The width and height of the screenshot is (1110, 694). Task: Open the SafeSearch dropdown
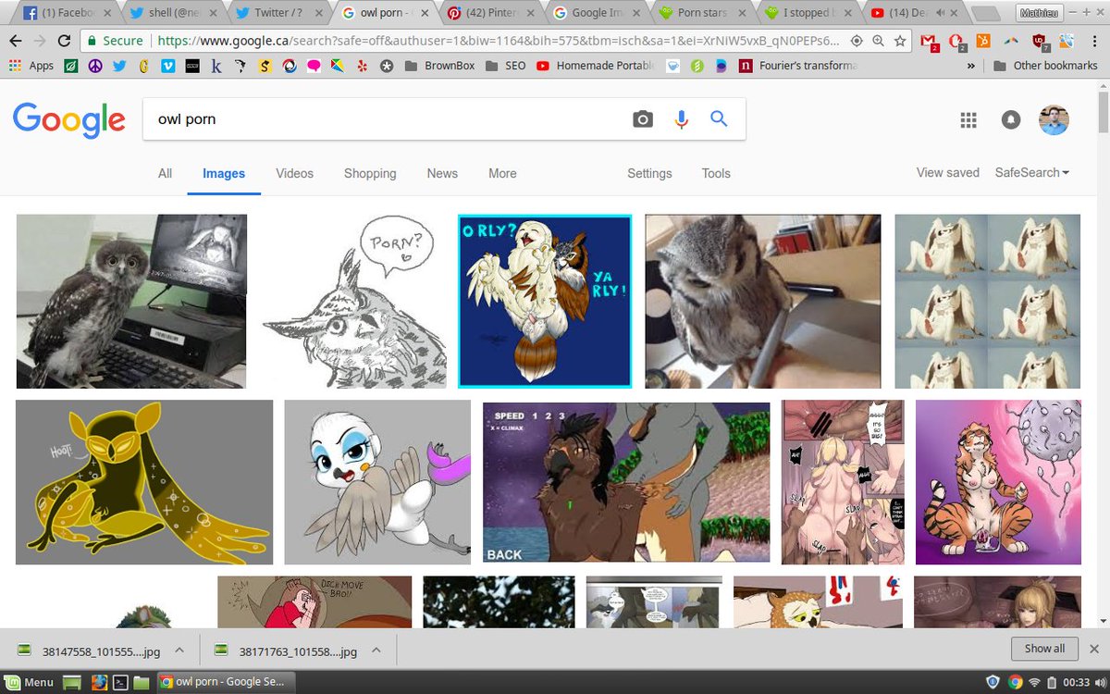1032,173
